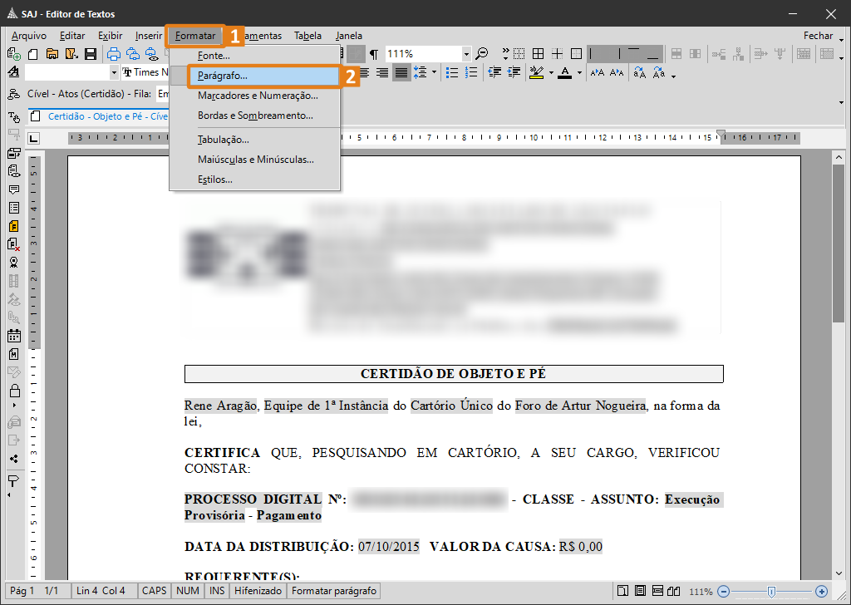Click the M document icon in left sidebar
The width and height of the screenshot is (851, 605).
point(14,354)
